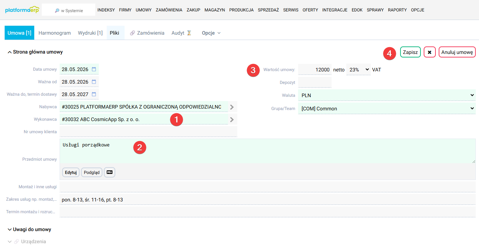The height and width of the screenshot is (250, 479).
Task: Open the Waluta PLN dropdown
Action: pos(387,95)
